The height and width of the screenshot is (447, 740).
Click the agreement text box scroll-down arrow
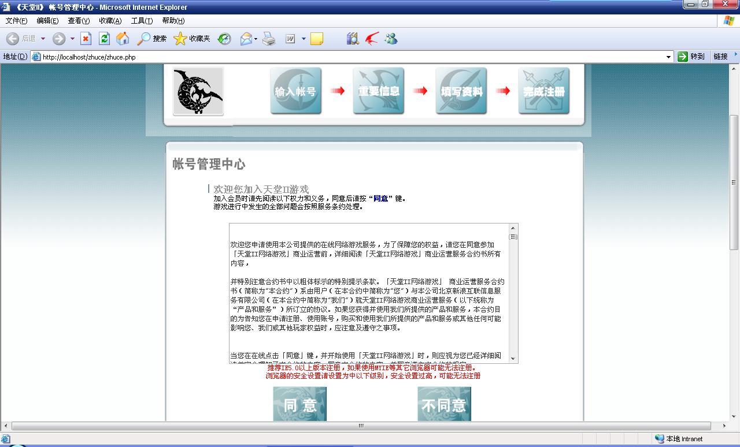(513, 359)
